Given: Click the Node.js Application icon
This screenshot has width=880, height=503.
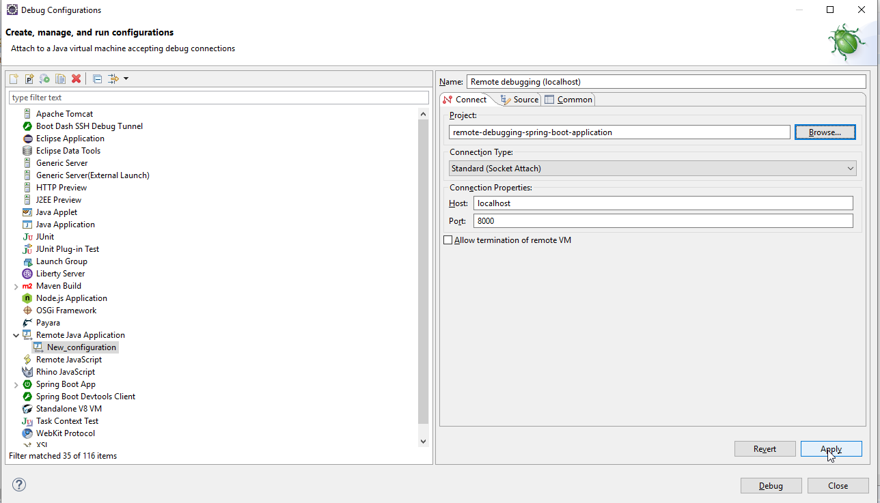Looking at the screenshot, I should pyautogui.click(x=27, y=298).
